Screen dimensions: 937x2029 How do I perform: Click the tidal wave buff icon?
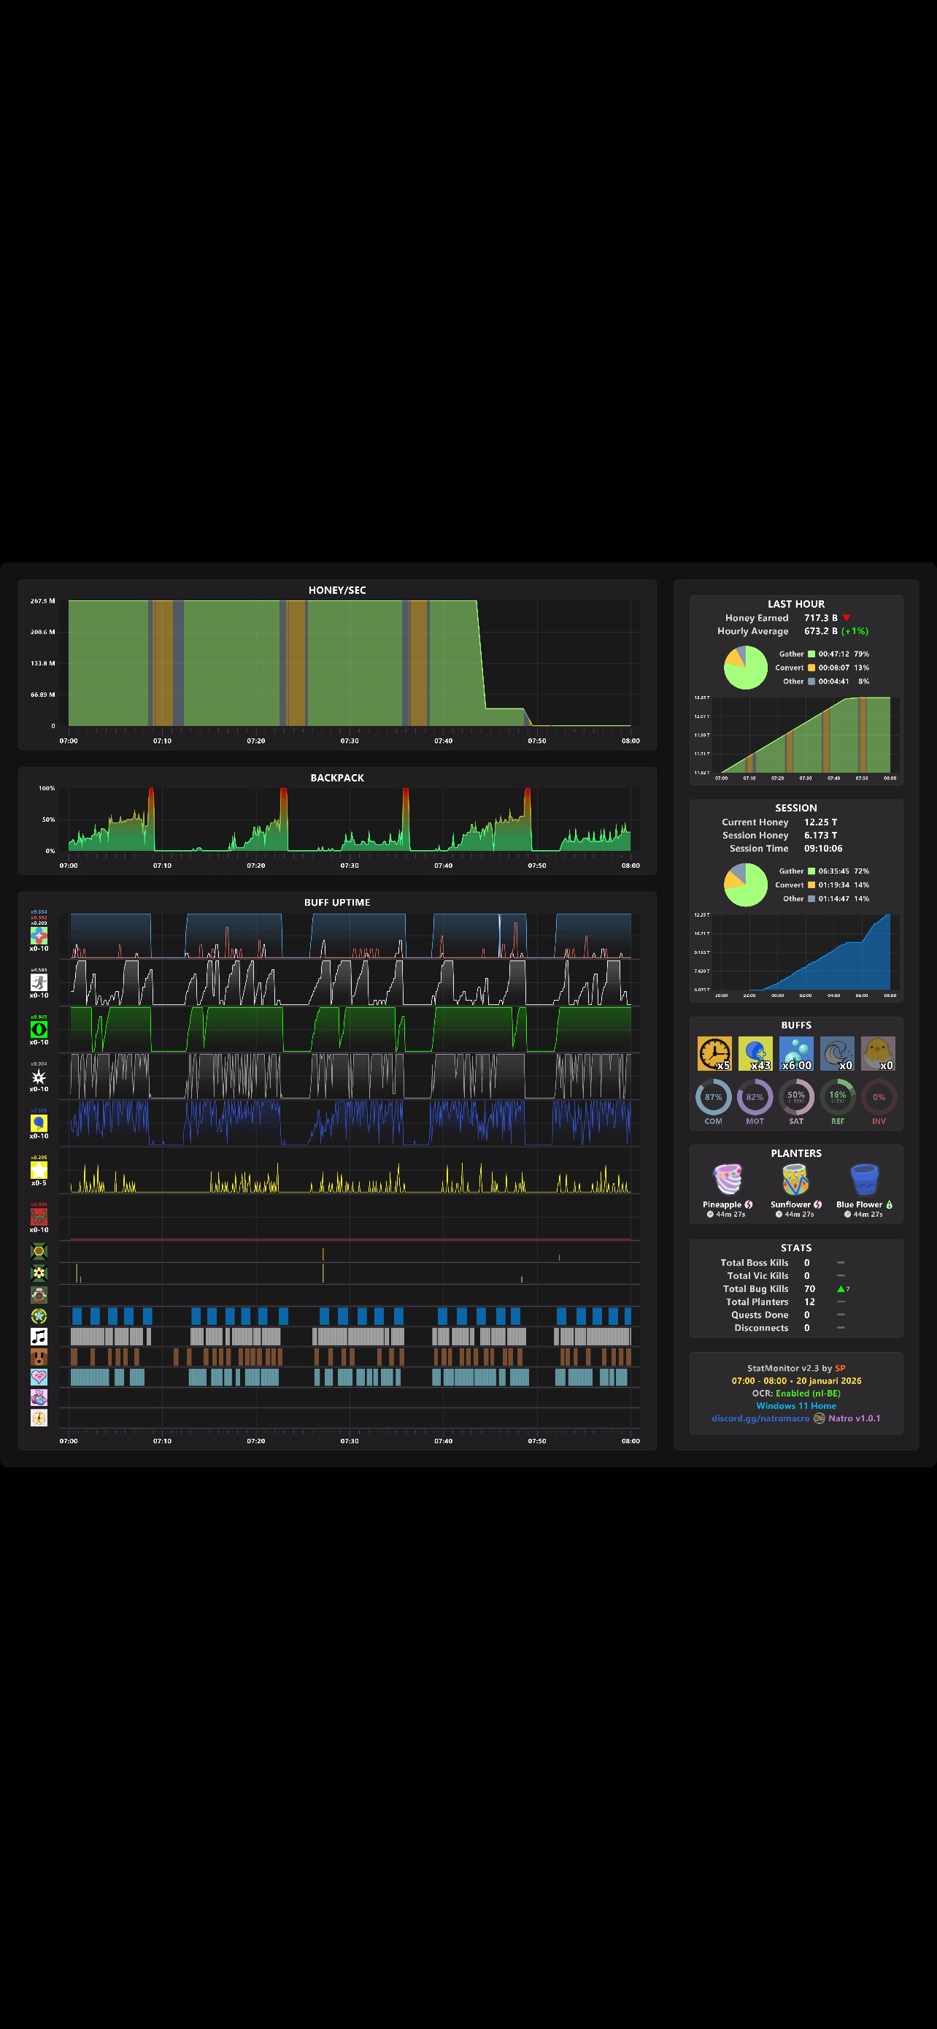[x=837, y=1053]
